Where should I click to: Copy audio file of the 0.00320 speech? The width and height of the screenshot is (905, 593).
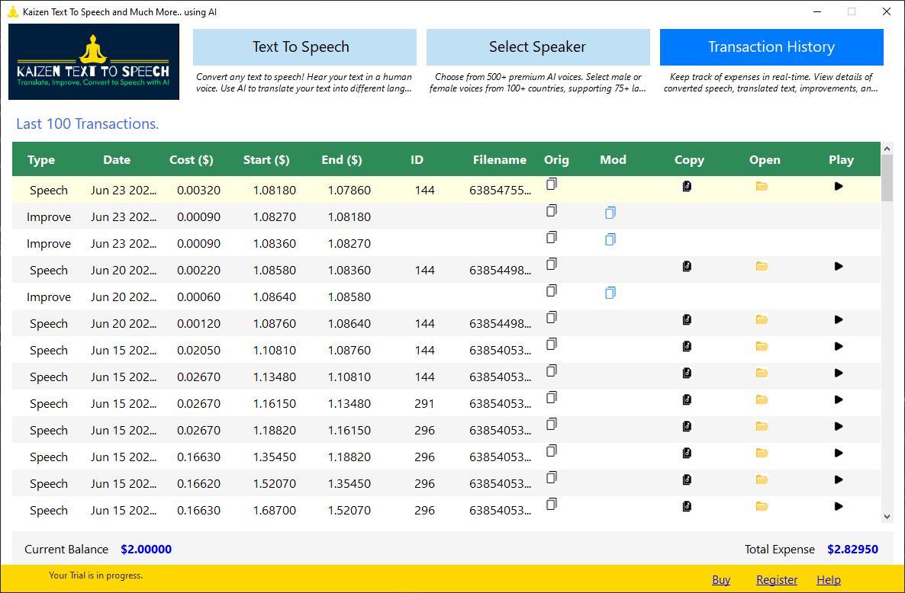(x=687, y=186)
